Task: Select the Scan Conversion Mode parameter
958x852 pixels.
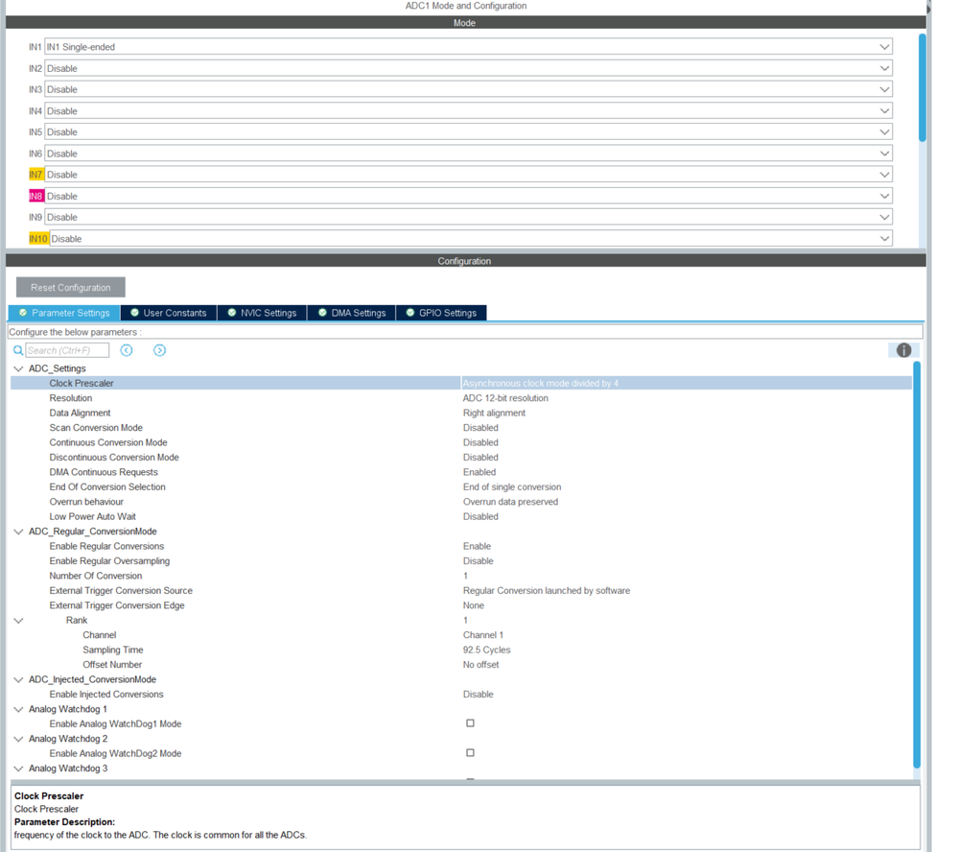Action: click(96, 428)
